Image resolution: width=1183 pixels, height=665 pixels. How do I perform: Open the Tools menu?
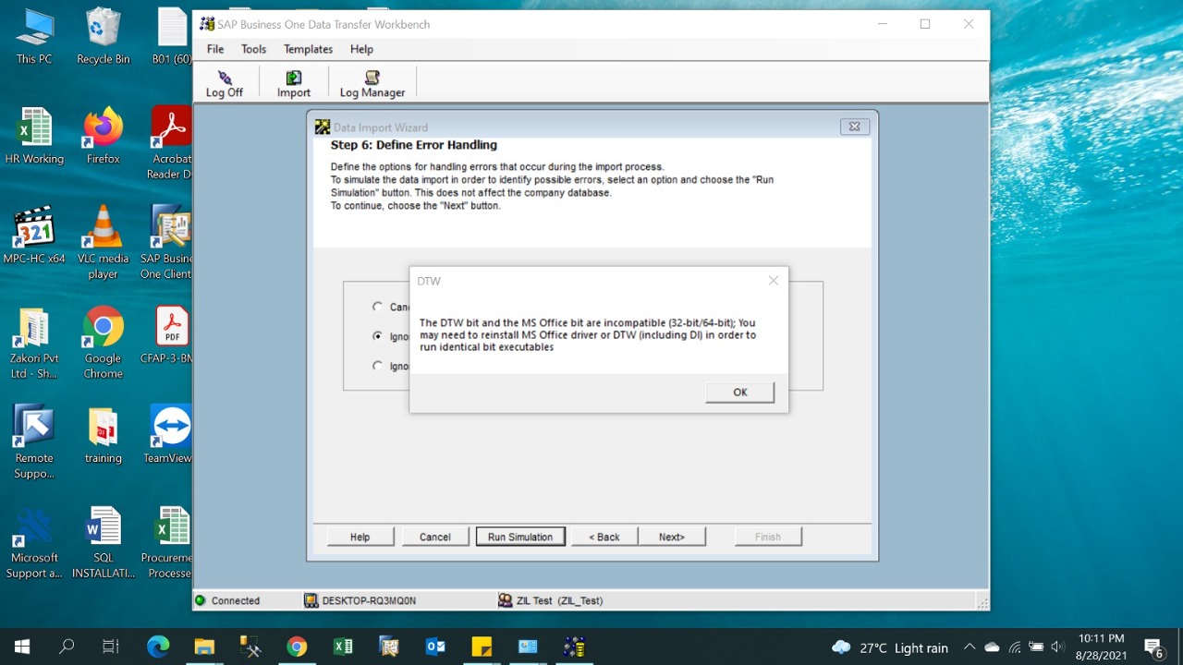253,49
